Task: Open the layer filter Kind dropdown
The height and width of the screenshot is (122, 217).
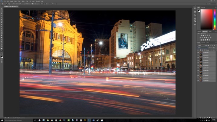Action: point(201,45)
